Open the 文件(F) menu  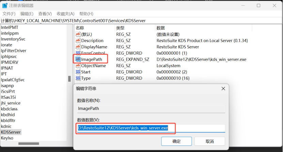click(x=9, y=14)
